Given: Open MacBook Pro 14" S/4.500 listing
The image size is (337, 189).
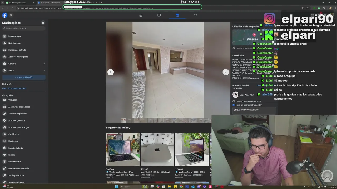Looking at the screenshot, I should 123,156.
